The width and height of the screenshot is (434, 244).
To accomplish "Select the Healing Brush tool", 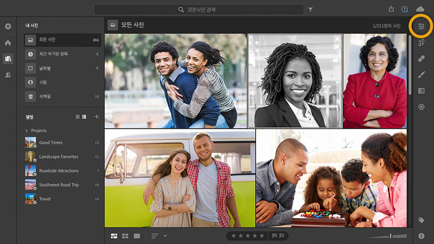I will tap(421, 59).
